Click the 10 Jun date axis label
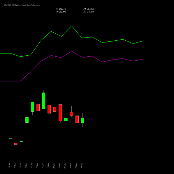Viewport: 174px width, 174px height. (9, 166)
